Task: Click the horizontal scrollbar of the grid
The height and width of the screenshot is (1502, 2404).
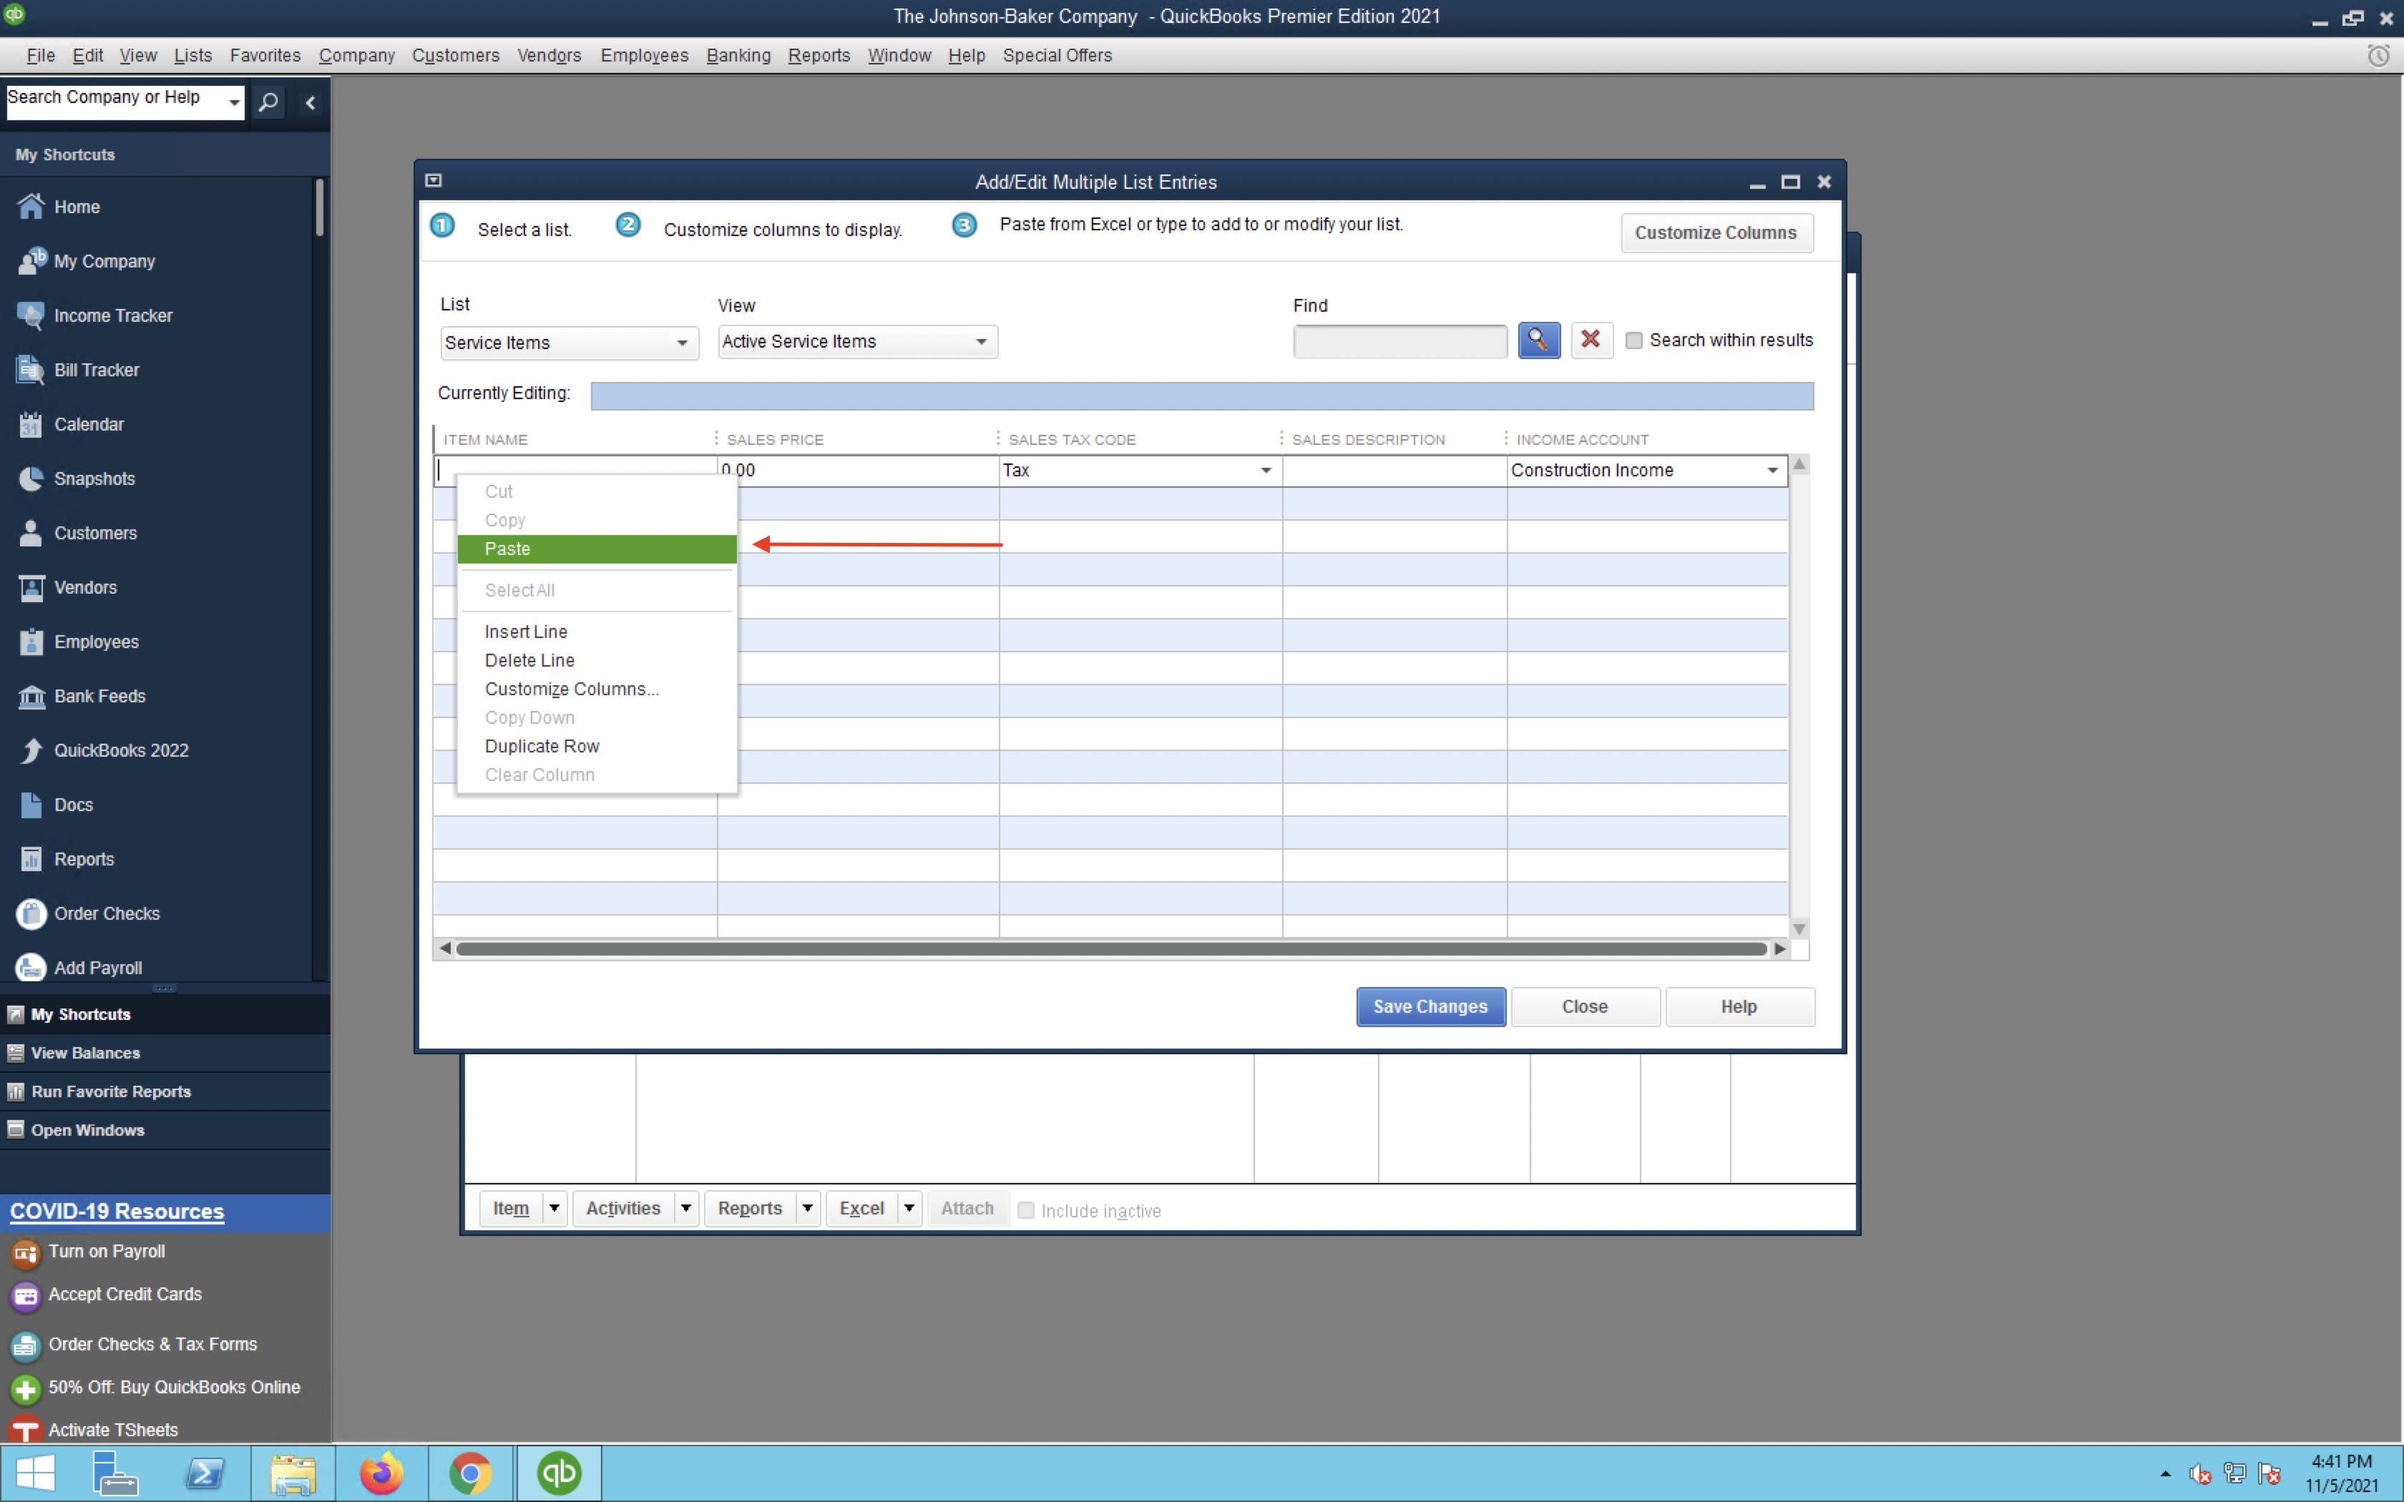Action: pos(1110,948)
